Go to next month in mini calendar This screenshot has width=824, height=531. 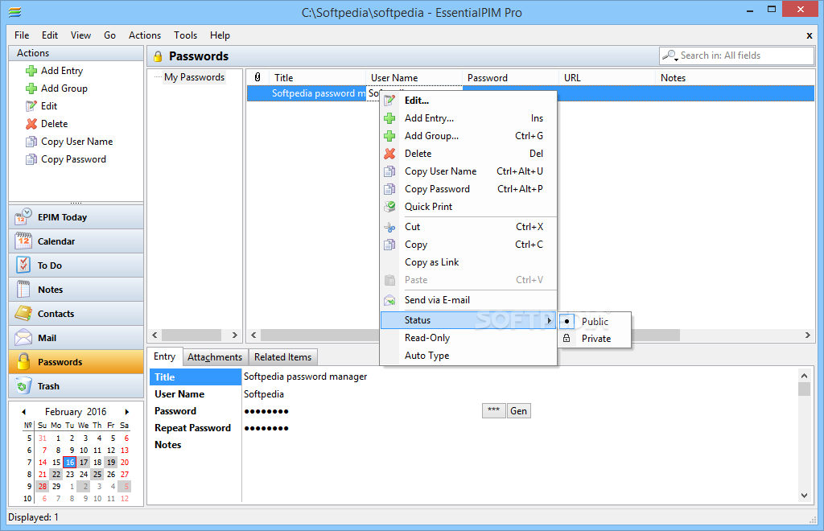126,412
